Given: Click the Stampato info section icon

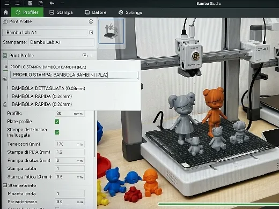Looking at the screenshot, I should [x=5, y=185].
